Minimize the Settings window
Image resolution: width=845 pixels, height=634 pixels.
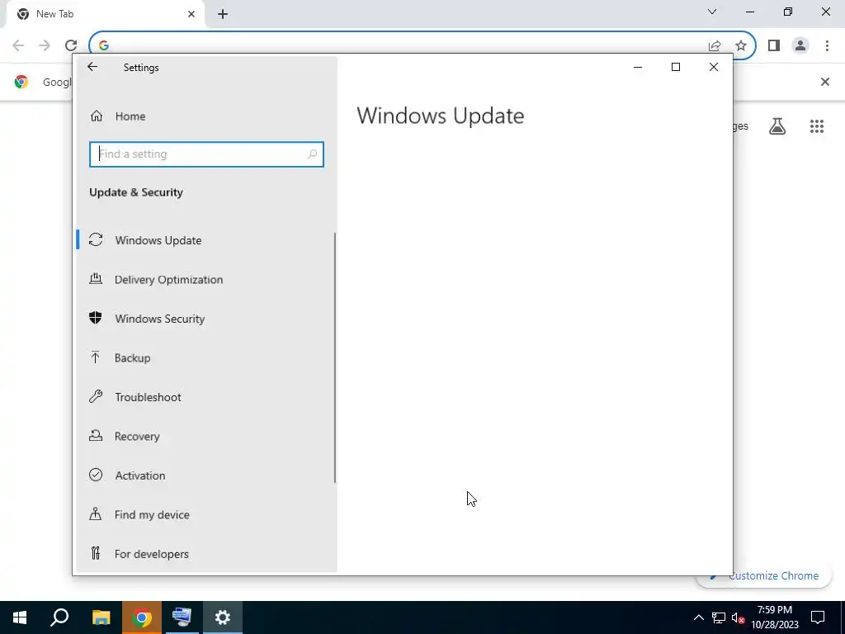point(638,67)
